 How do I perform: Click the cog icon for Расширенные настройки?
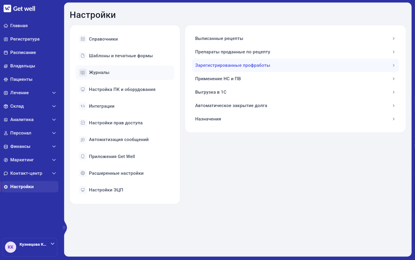pyautogui.click(x=83, y=173)
